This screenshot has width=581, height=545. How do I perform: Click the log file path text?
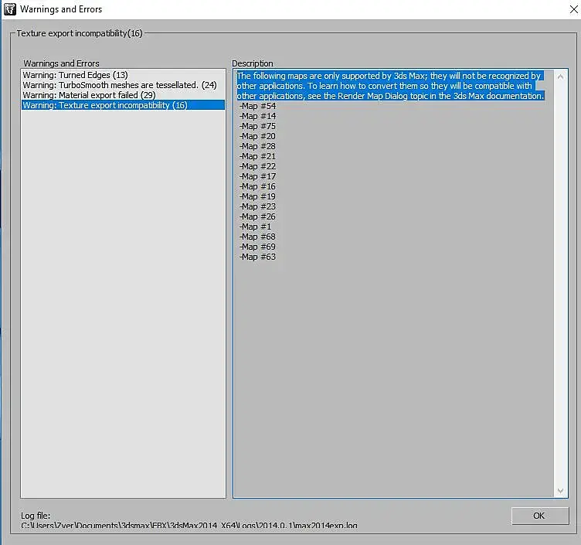coord(189,526)
